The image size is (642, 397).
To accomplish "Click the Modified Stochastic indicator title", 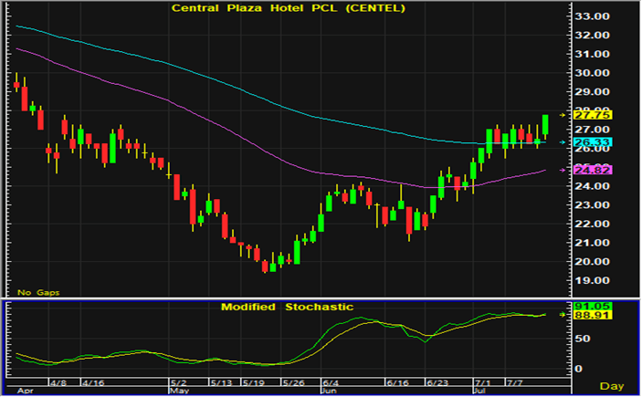I will (287, 307).
